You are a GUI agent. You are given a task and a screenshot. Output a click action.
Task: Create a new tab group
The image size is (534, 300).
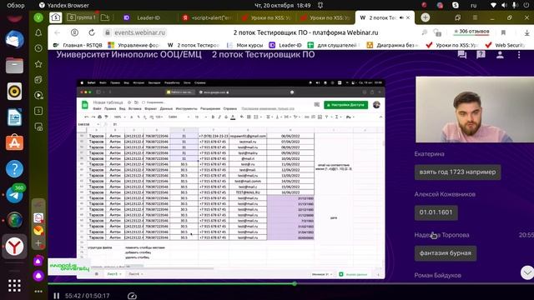pyautogui.click(x=105, y=17)
